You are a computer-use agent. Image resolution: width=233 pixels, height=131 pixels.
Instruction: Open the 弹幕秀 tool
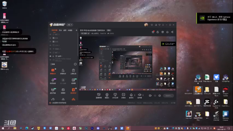coord(63,91)
